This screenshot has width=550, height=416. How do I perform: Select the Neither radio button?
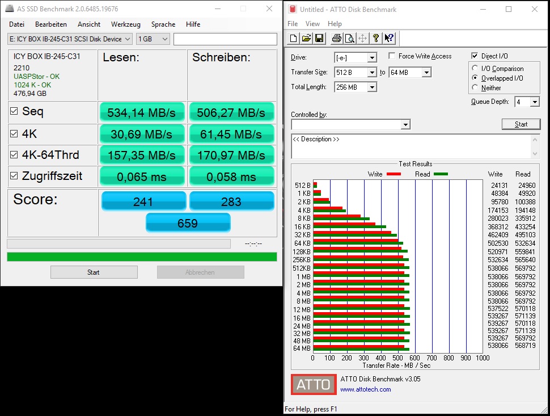coord(475,87)
